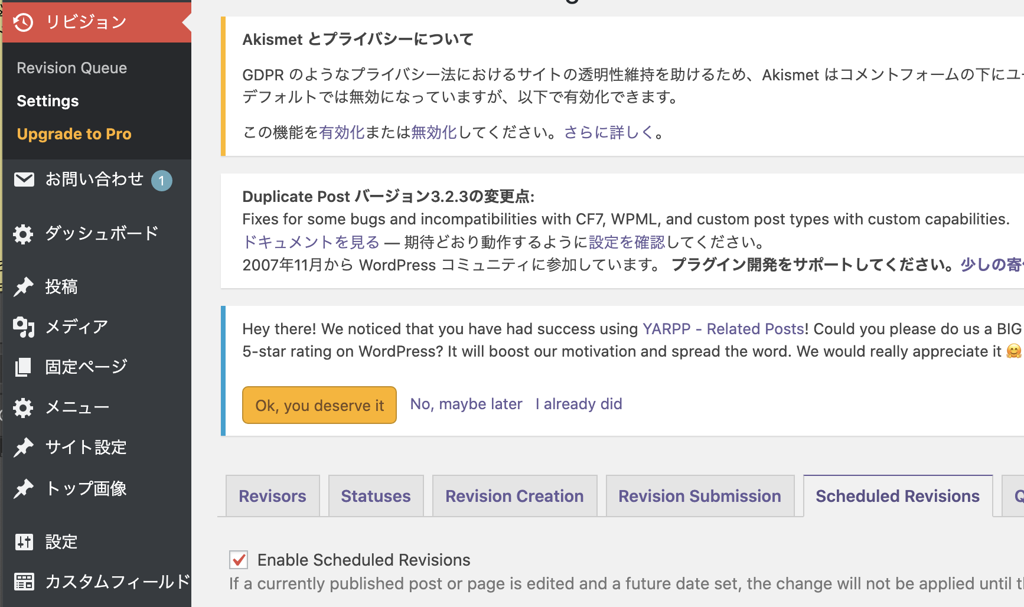Open the ドキュメントを見る link
Viewport: 1024px width, 607px height.
coord(311,242)
